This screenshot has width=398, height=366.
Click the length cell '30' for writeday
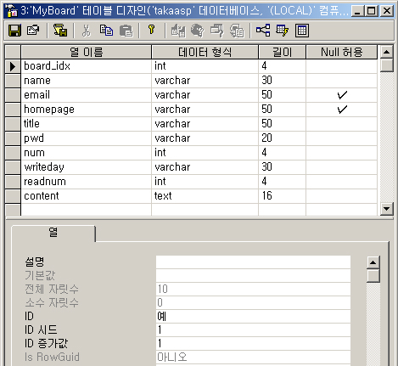[282, 167]
